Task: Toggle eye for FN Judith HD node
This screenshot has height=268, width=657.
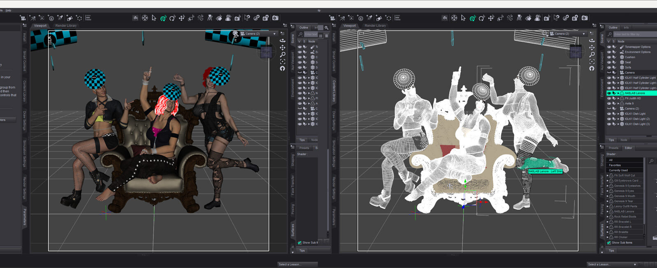Action: (609, 98)
